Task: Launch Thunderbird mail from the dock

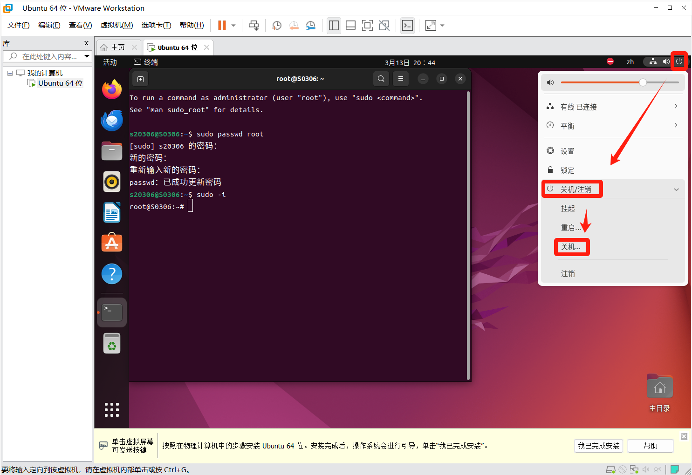Action: point(112,121)
